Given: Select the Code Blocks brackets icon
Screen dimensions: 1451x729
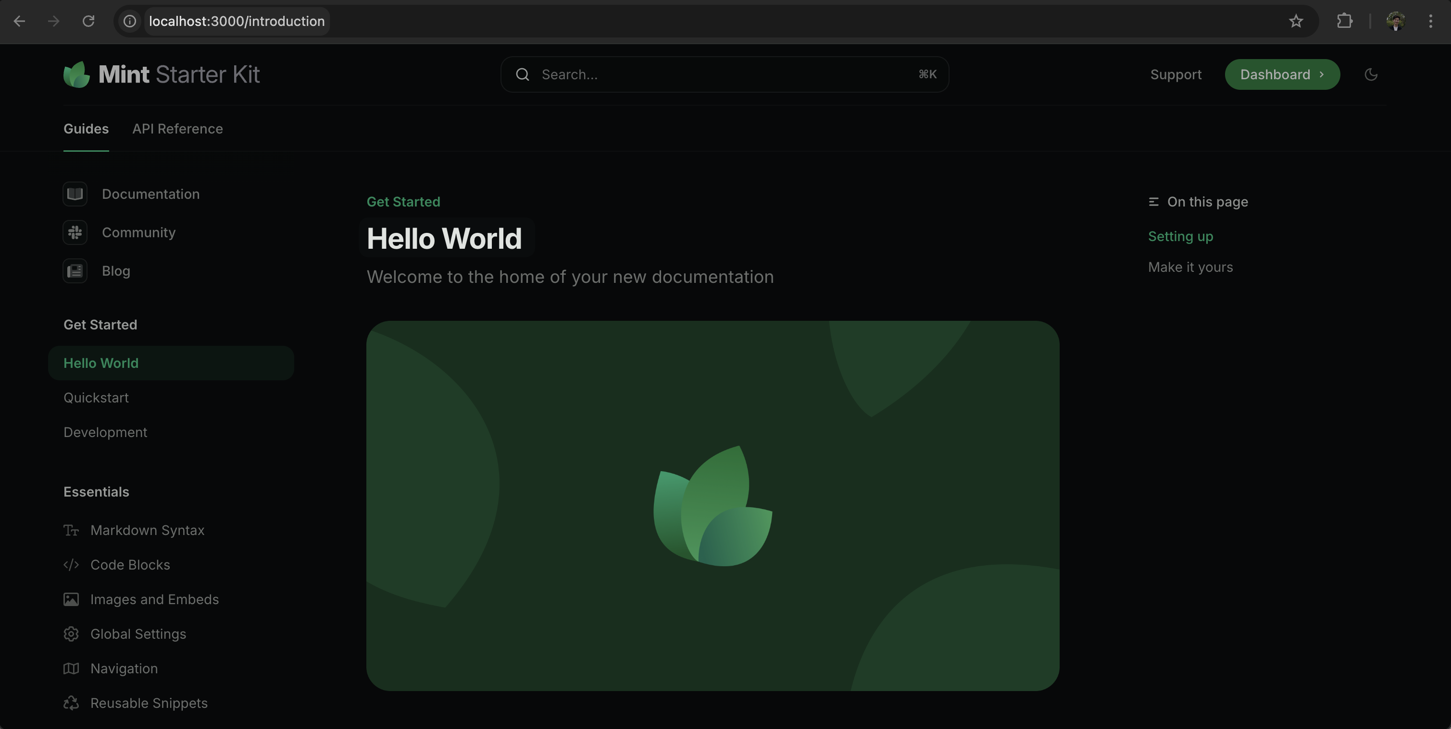Looking at the screenshot, I should point(71,565).
